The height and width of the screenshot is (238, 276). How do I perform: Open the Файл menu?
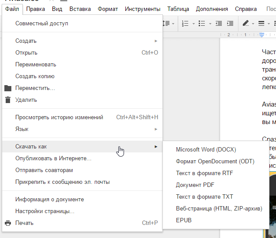click(12, 9)
